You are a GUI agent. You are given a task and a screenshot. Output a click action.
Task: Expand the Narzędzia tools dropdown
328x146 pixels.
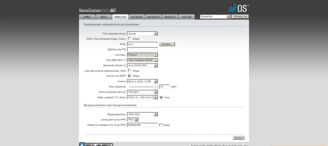click(215, 16)
